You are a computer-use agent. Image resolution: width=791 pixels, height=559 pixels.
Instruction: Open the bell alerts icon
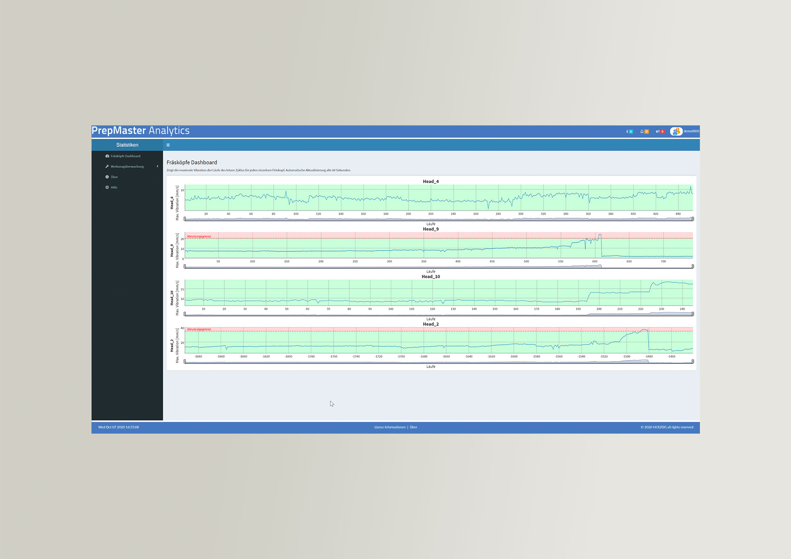644,131
